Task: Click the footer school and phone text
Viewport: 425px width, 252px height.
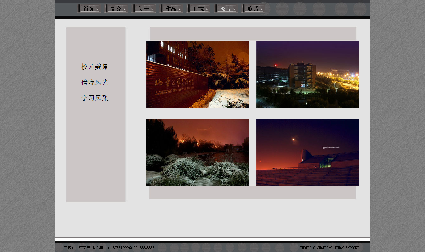Action: click(109, 248)
